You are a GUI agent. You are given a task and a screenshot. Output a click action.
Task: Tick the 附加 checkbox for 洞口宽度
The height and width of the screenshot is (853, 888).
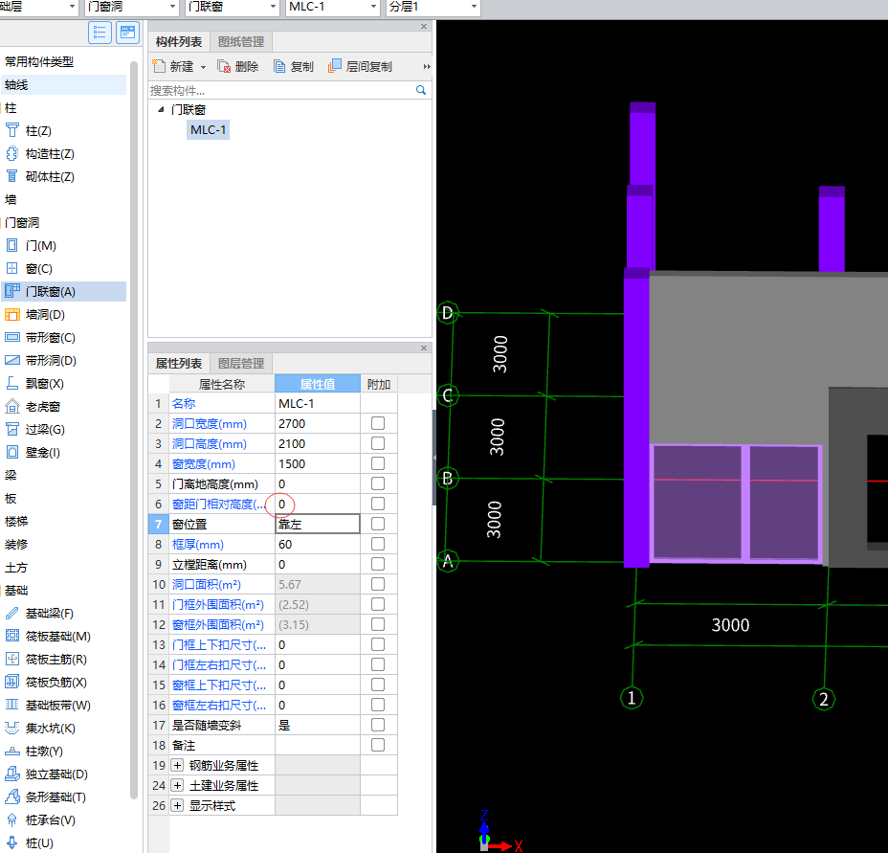coord(378,423)
